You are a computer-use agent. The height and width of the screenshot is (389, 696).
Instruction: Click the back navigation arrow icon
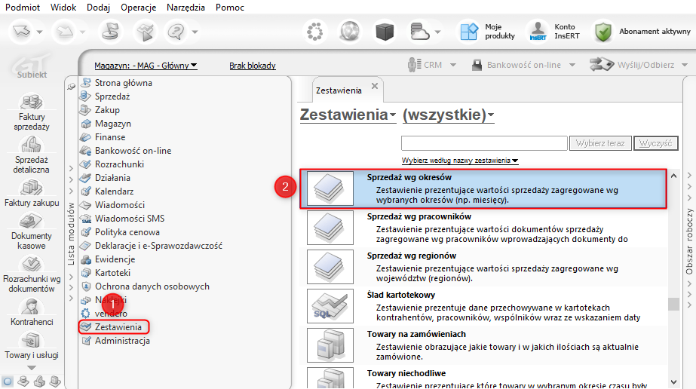click(21, 32)
